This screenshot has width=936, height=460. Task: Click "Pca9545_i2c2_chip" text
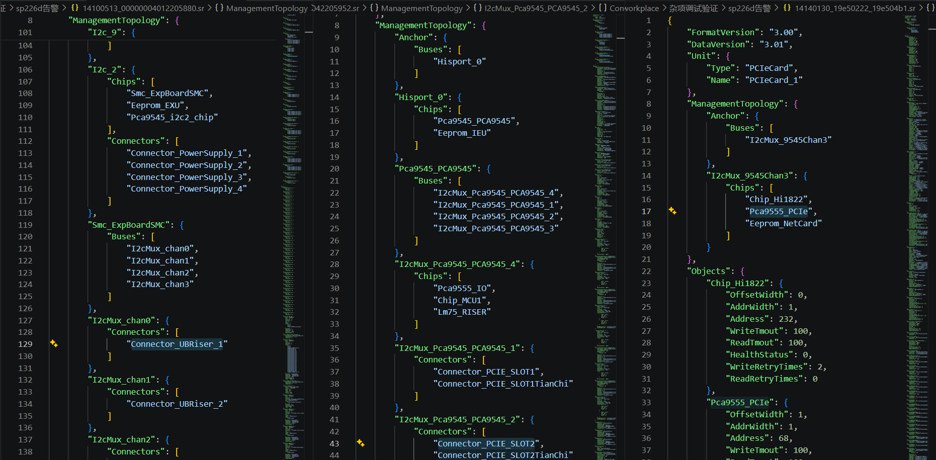pos(172,117)
